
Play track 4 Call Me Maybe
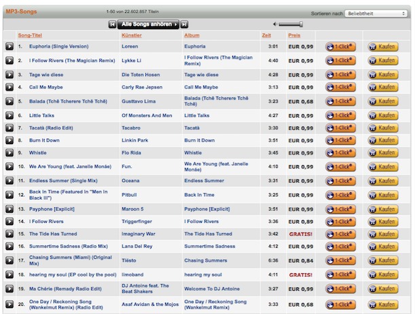point(9,88)
